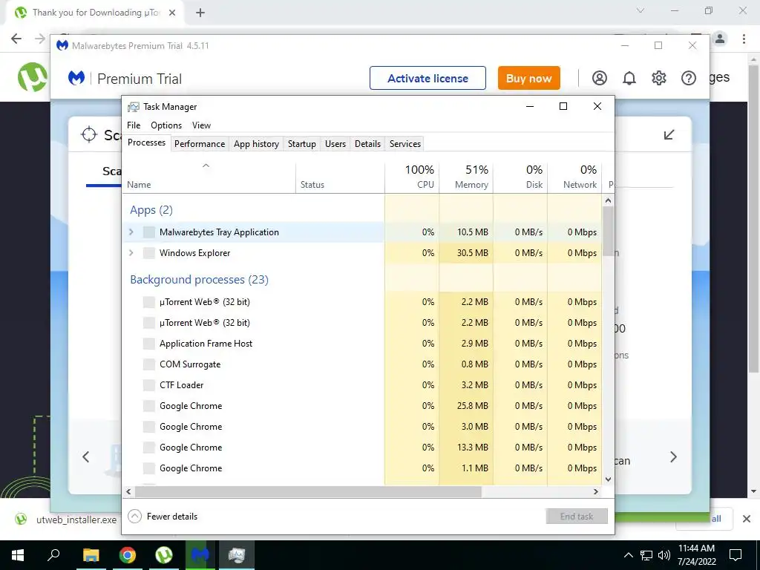Select the Processes tab

[x=146, y=142]
